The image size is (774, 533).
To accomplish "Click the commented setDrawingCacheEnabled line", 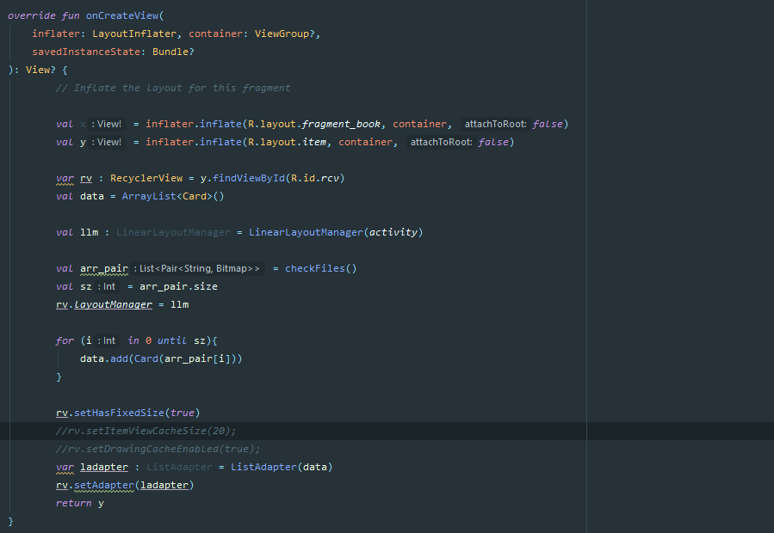I will [158, 449].
